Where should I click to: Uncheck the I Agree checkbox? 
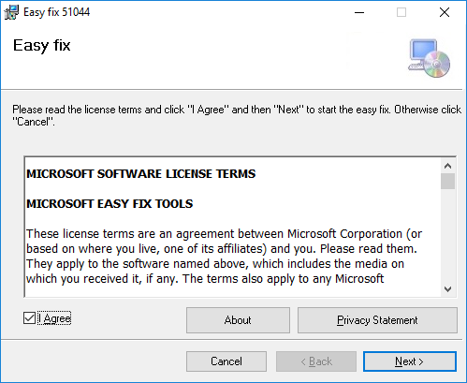point(29,318)
